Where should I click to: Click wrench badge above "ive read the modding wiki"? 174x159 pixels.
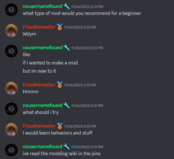(67, 147)
